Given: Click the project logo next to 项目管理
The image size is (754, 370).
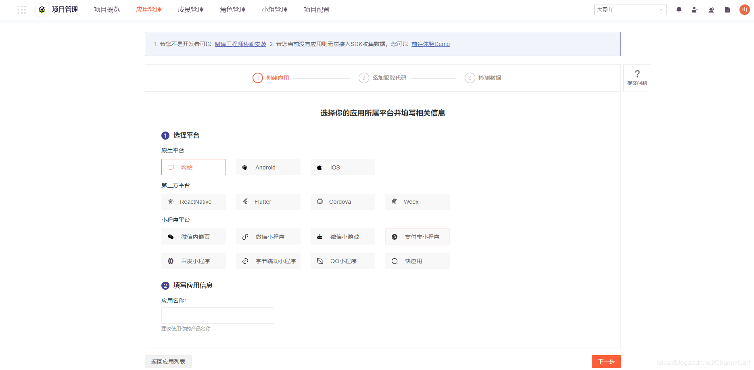Looking at the screenshot, I should click(41, 9).
